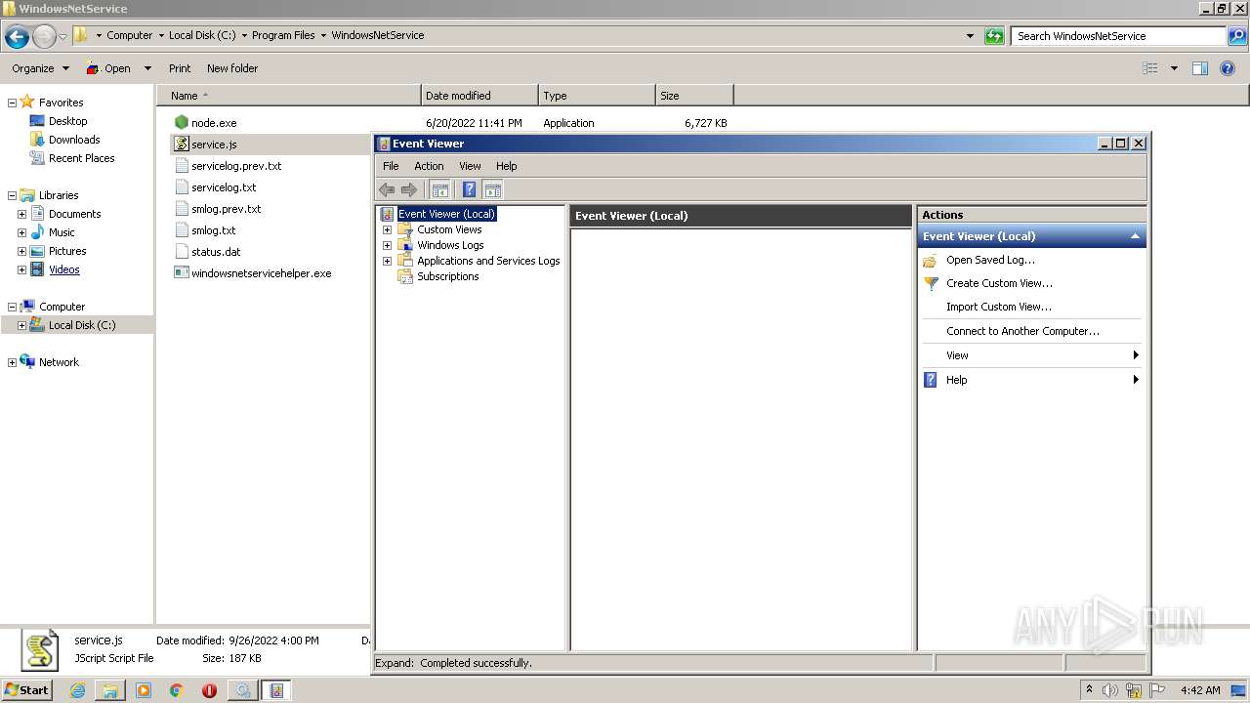Image resolution: width=1250 pixels, height=703 pixels.
Task: Launch Google Chrome from the taskbar
Action: (x=177, y=690)
